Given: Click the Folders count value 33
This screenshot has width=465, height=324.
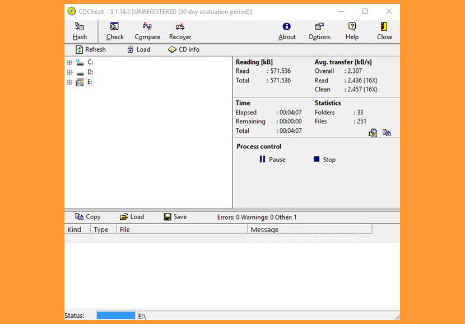Looking at the screenshot, I should point(360,113).
